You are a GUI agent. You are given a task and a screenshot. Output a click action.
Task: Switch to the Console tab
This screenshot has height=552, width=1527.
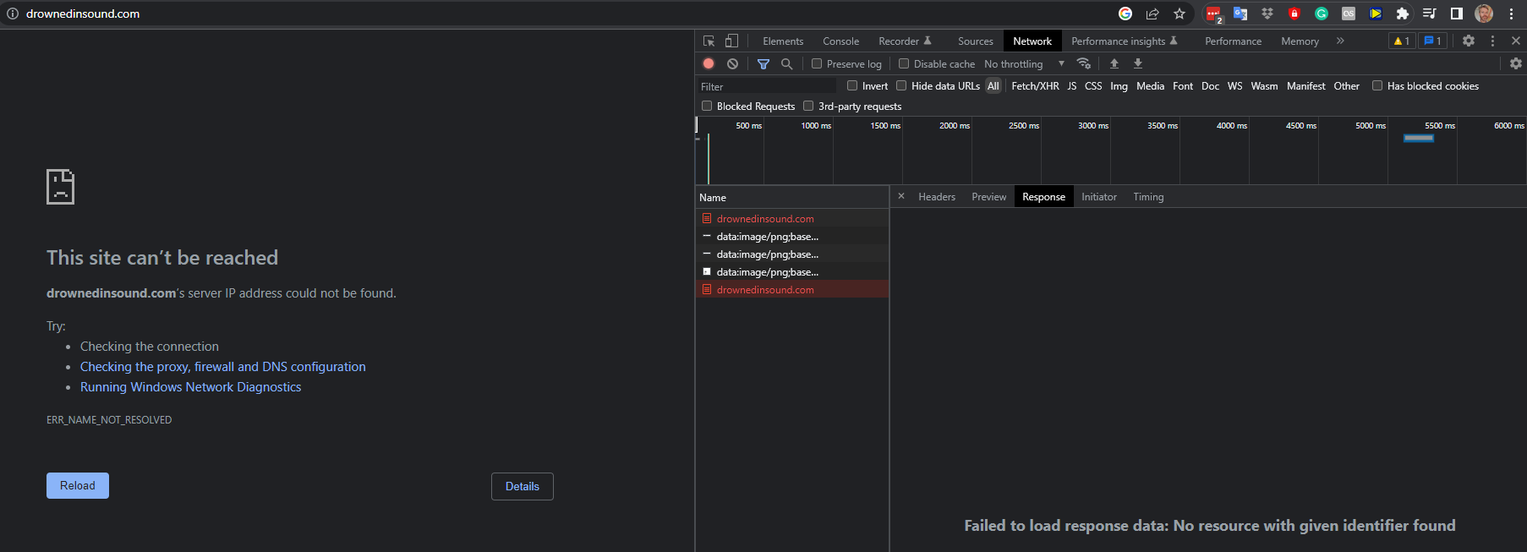840,41
